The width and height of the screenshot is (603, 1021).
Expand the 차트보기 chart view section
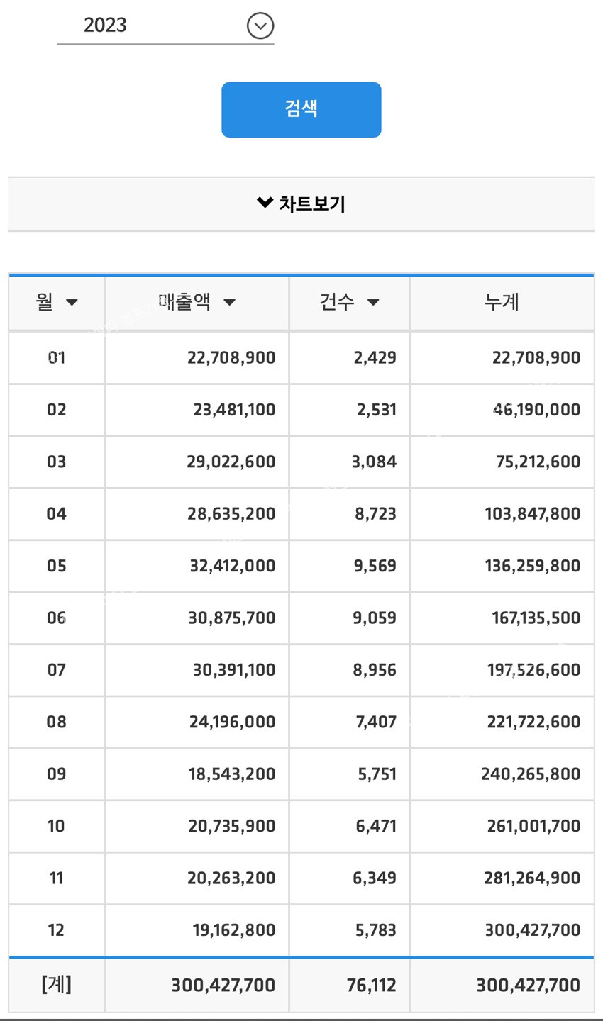(x=301, y=204)
